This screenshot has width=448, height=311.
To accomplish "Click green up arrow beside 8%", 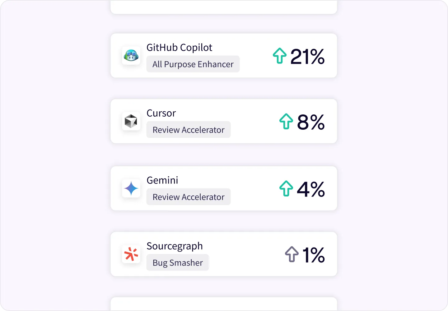I will pos(286,122).
